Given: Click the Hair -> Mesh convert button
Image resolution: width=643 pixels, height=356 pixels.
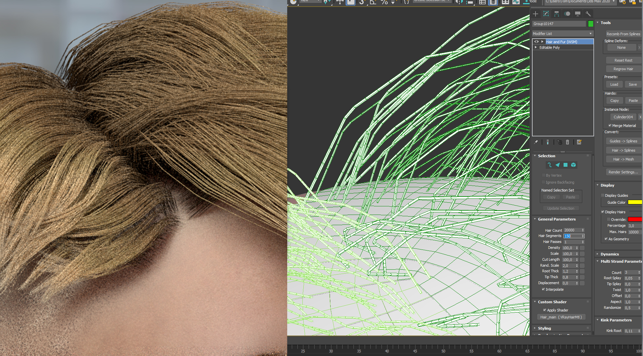Looking at the screenshot, I should click(624, 159).
